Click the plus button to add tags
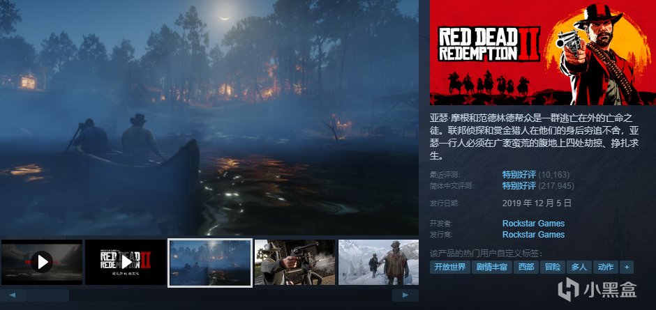Screen dimensions: 656x310 [x=627, y=267]
